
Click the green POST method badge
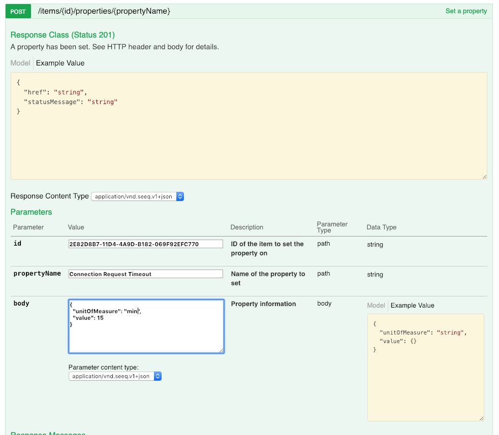click(x=18, y=11)
